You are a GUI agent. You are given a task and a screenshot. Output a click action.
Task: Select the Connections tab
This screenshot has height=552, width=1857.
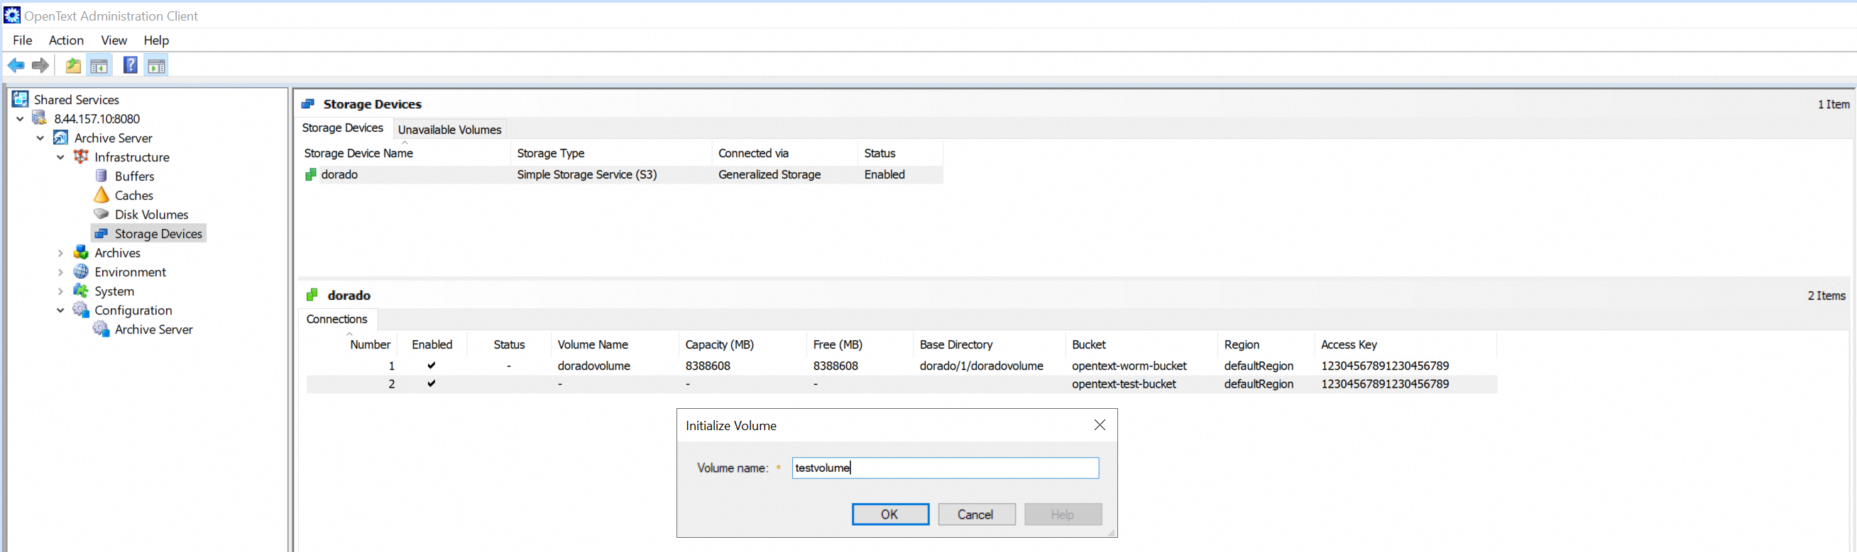336,319
